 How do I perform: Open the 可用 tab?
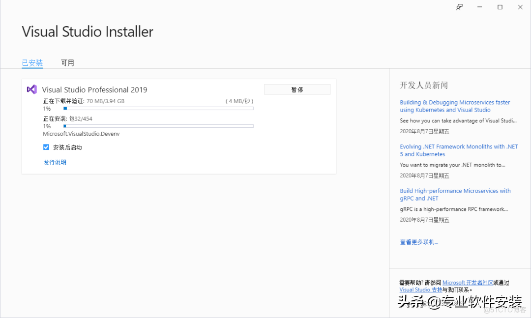[x=67, y=63]
